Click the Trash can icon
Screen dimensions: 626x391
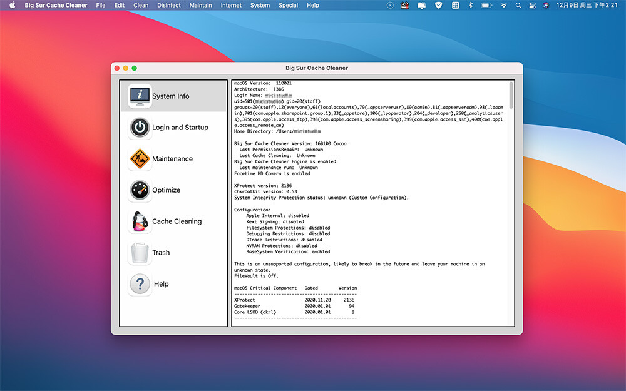(x=140, y=253)
